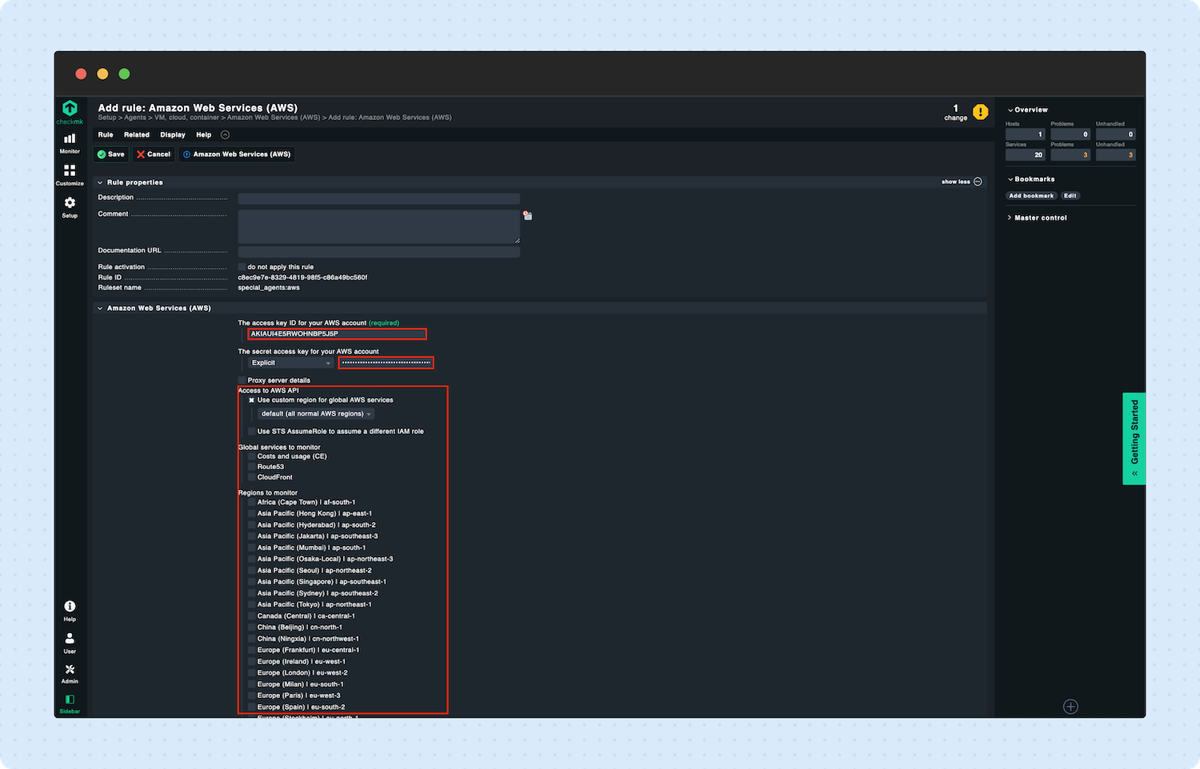Click the Services count value 20
Screen dimensions: 1200x769
click(x=1026, y=155)
